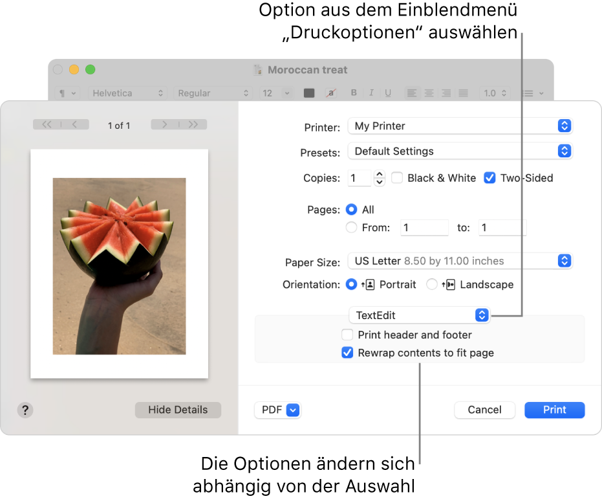Click the align left icon in TextEdit toolbar
Screen dimensions: 602x501
coord(411,93)
